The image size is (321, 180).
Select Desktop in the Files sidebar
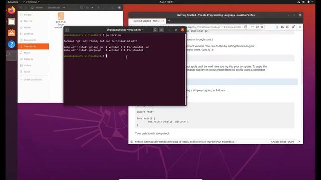pos(33,34)
